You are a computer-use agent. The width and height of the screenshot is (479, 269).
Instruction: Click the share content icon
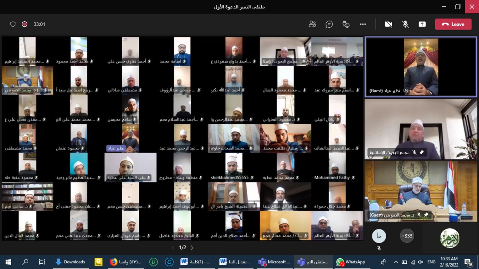[x=422, y=24]
